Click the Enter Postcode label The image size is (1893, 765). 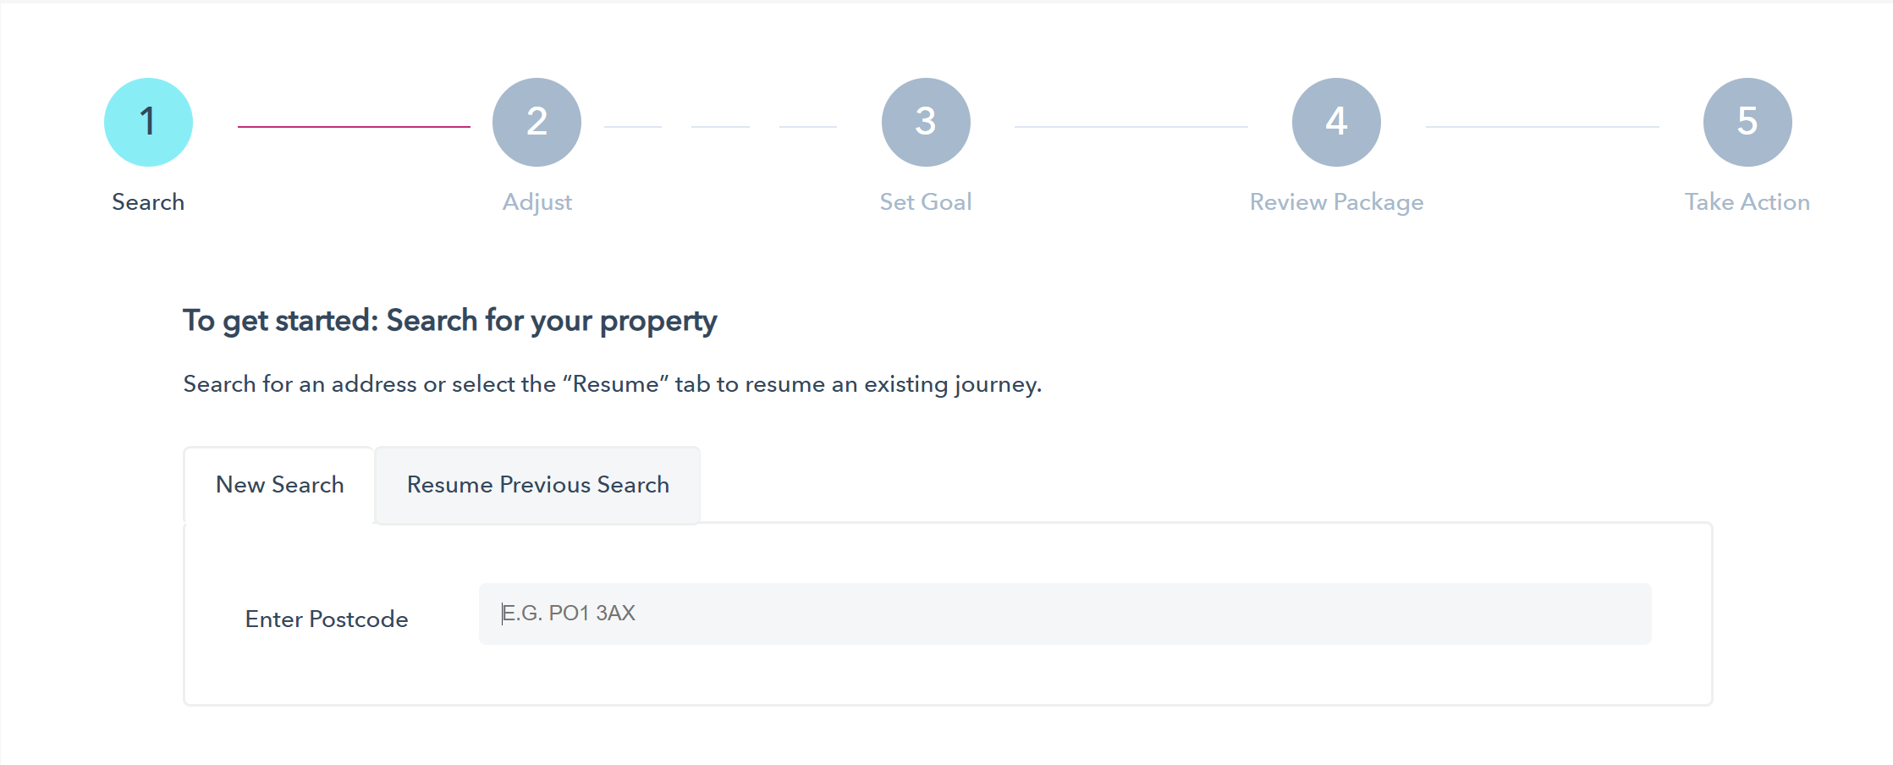click(327, 619)
